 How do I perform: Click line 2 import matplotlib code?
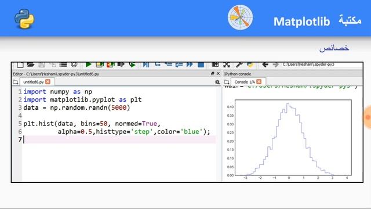(82, 99)
